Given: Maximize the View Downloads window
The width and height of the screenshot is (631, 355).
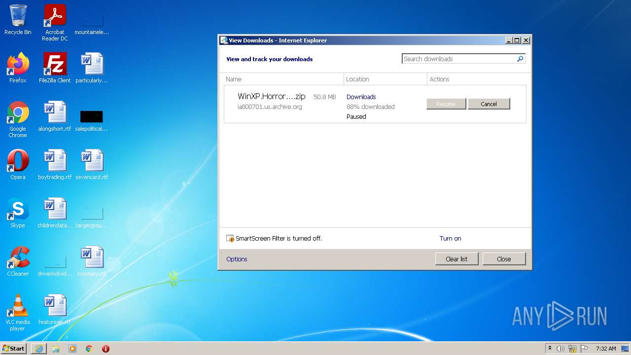Looking at the screenshot, I should [517, 40].
